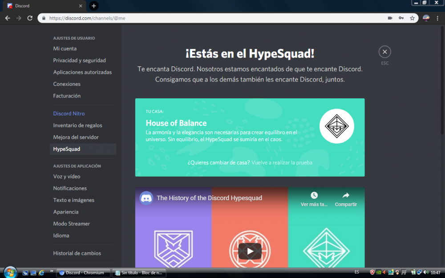Open Mi cuenta settings
The image size is (445, 278).
coord(65,48)
